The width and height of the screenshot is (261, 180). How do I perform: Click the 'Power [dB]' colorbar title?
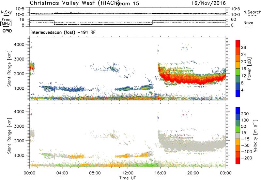(249, 69)
